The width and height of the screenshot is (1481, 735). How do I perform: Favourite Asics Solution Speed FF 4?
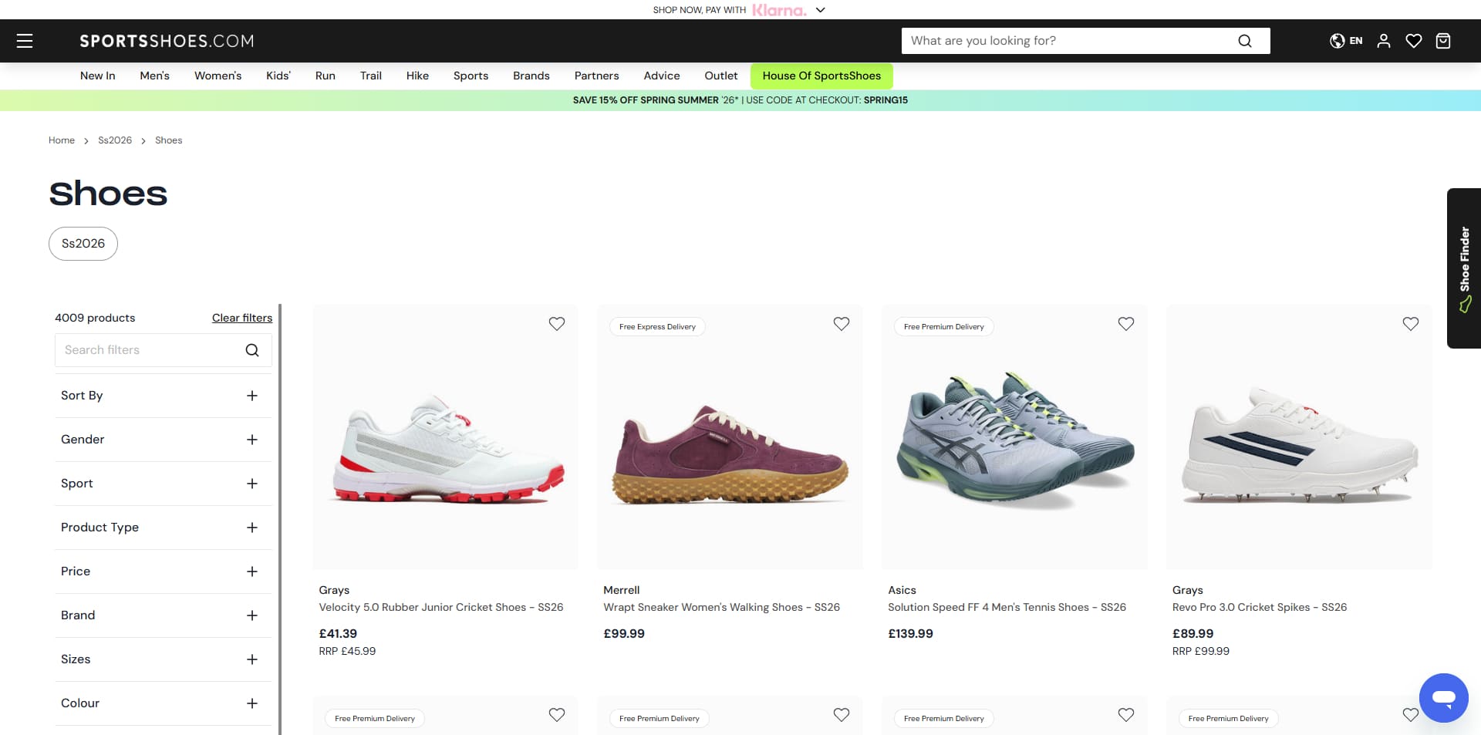coord(1126,324)
